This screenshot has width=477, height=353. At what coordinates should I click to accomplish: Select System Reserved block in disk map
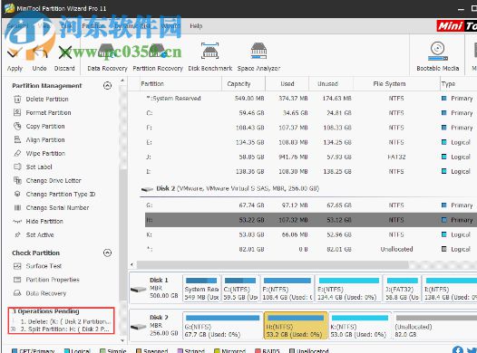point(201,289)
